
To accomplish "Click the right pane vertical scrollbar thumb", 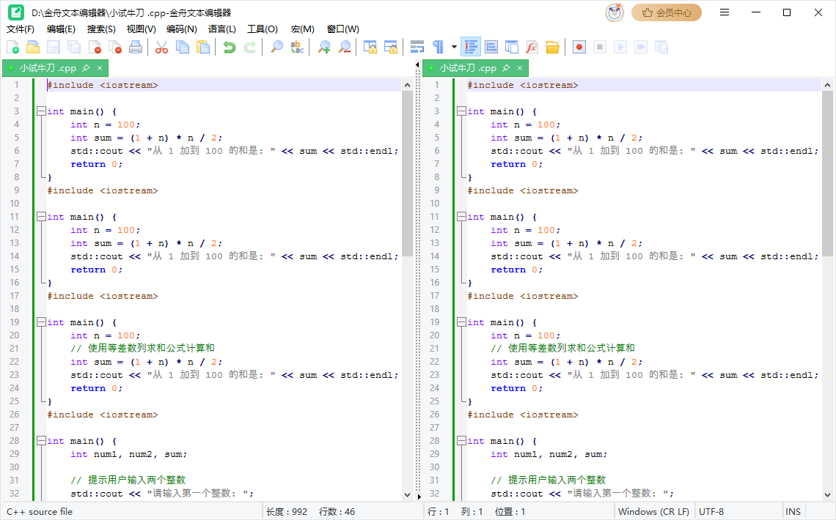I will coord(827,174).
